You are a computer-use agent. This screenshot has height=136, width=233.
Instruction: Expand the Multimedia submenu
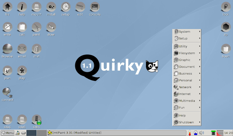187,101
